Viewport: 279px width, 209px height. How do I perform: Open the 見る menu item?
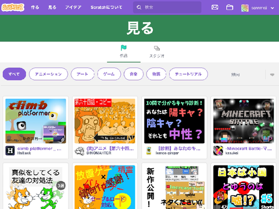click(x=52, y=8)
